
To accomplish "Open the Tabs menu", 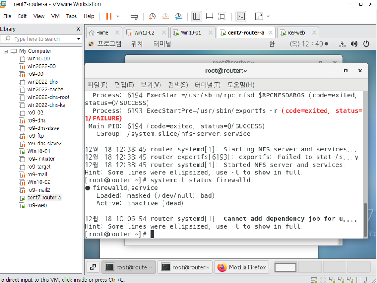I will 72,16.
